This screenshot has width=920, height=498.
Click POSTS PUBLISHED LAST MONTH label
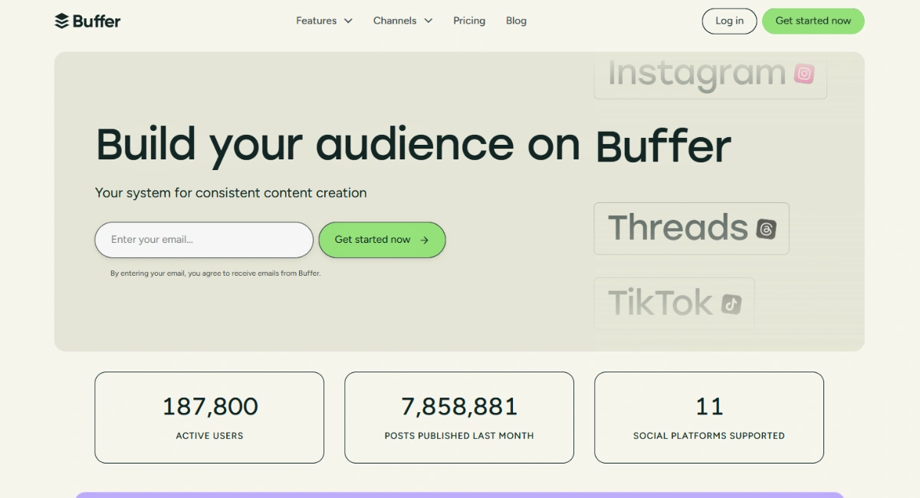pyautogui.click(x=459, y=435)
